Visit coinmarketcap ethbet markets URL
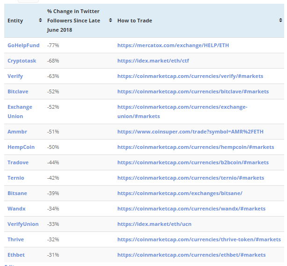The image size is (287, 266). (x=192, y=255)
